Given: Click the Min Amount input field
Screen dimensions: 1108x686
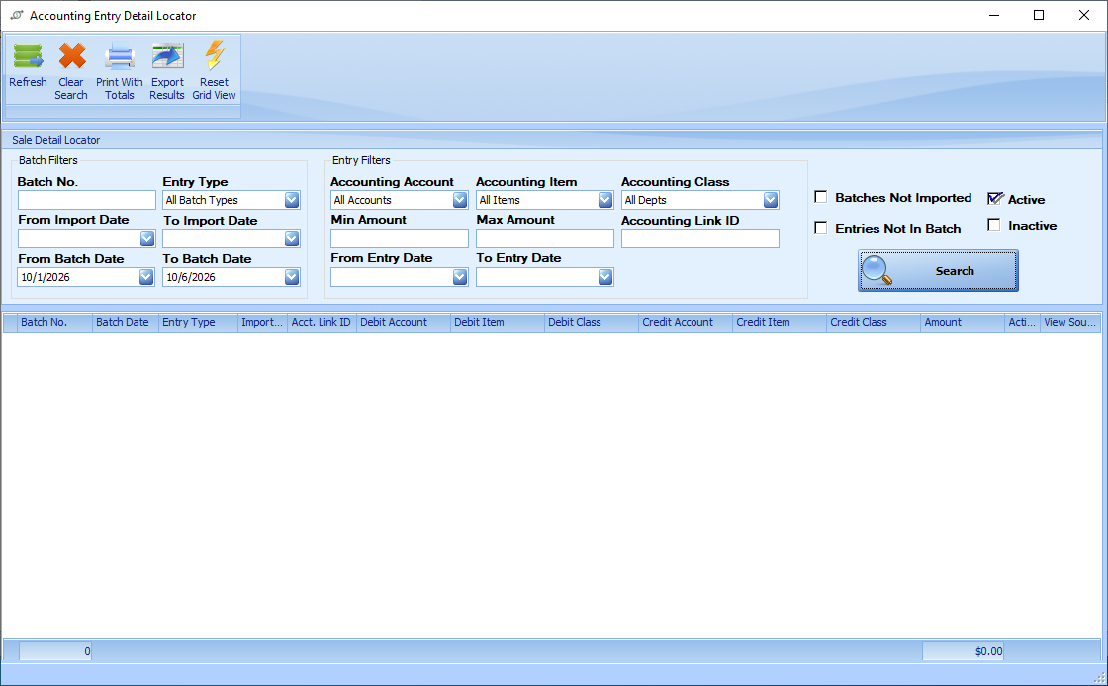Looking at the screenshot, I should (x=400, y=239).
